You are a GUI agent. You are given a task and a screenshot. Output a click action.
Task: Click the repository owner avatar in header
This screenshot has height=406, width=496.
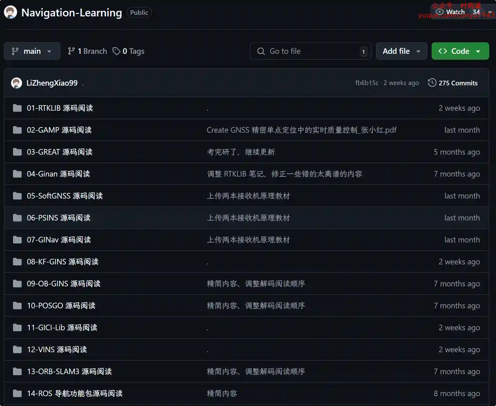pos(11,12)
